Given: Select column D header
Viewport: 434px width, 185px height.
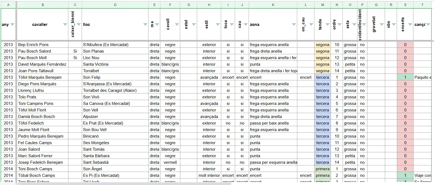Looking at the screenshot, I should click(x=115, y=5).
